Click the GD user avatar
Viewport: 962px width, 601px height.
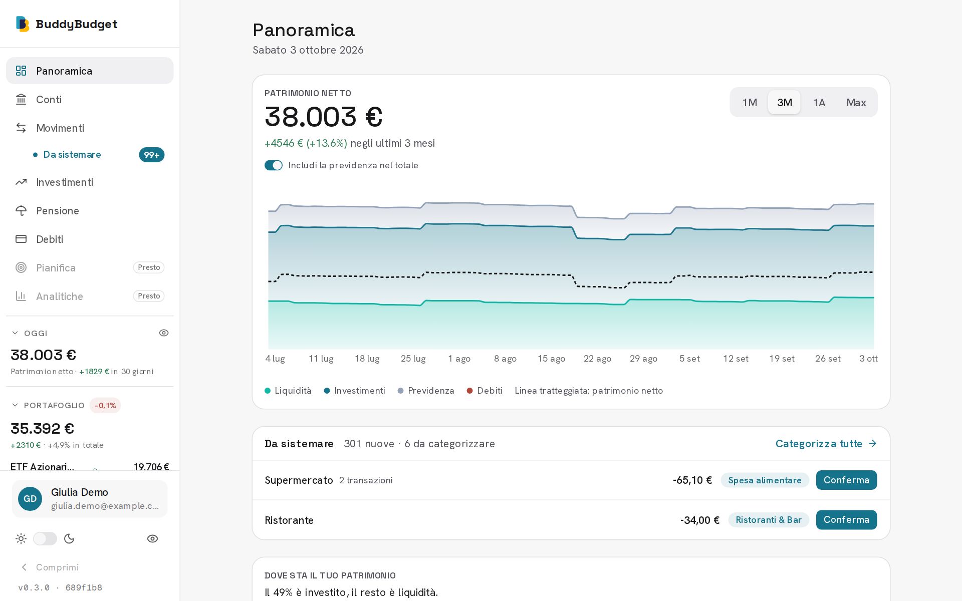30,498
